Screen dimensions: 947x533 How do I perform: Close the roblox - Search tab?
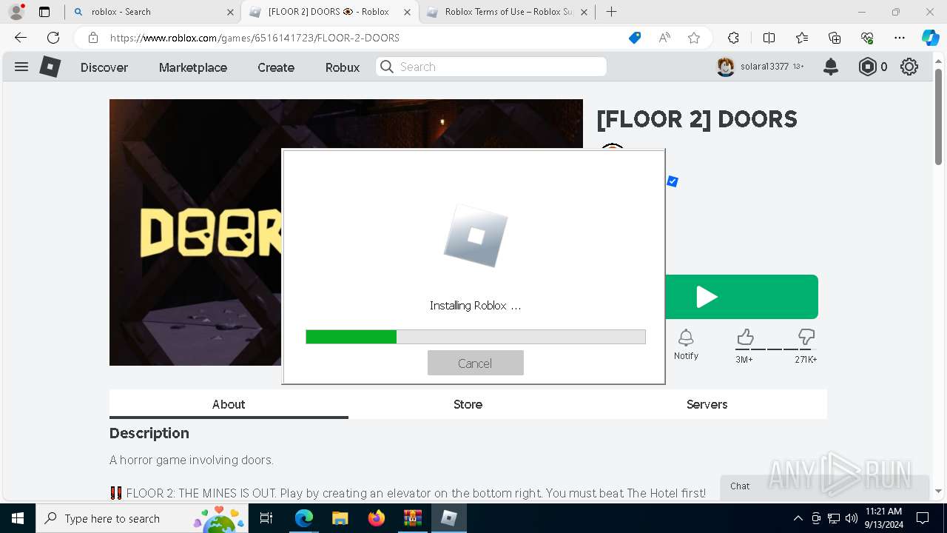click(x=230, y=12)
